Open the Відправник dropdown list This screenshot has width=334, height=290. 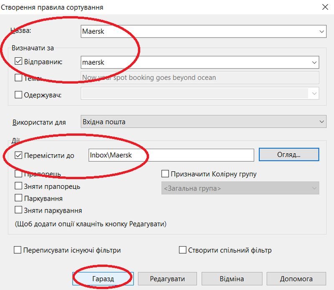(x=314, y=62)
